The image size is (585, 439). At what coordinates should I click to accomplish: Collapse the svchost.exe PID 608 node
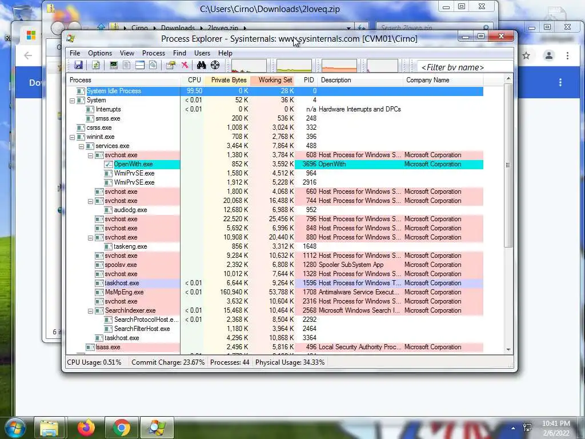pyautogui.click(x=90, y=155)
